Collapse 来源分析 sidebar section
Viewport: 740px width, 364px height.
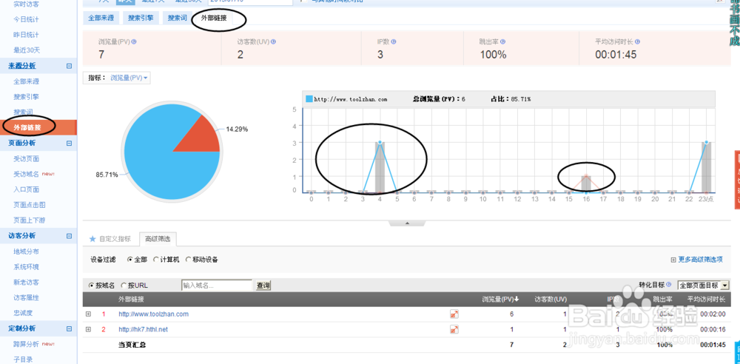(69, 66)
